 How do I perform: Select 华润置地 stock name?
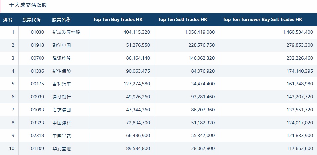[x=62, y=149]
